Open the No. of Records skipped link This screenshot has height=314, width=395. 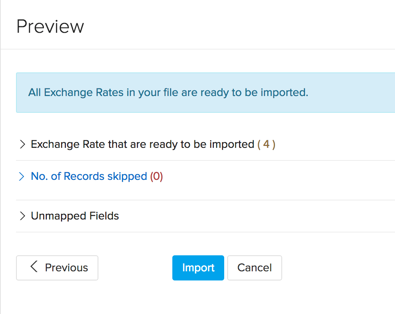click(88, 176)
